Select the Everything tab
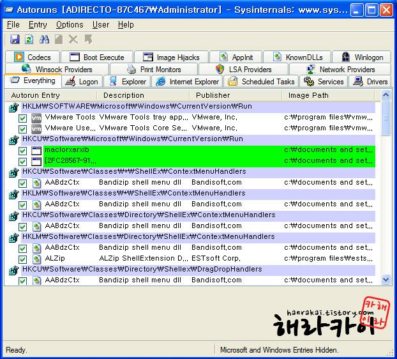 click(x=33, y=81)
